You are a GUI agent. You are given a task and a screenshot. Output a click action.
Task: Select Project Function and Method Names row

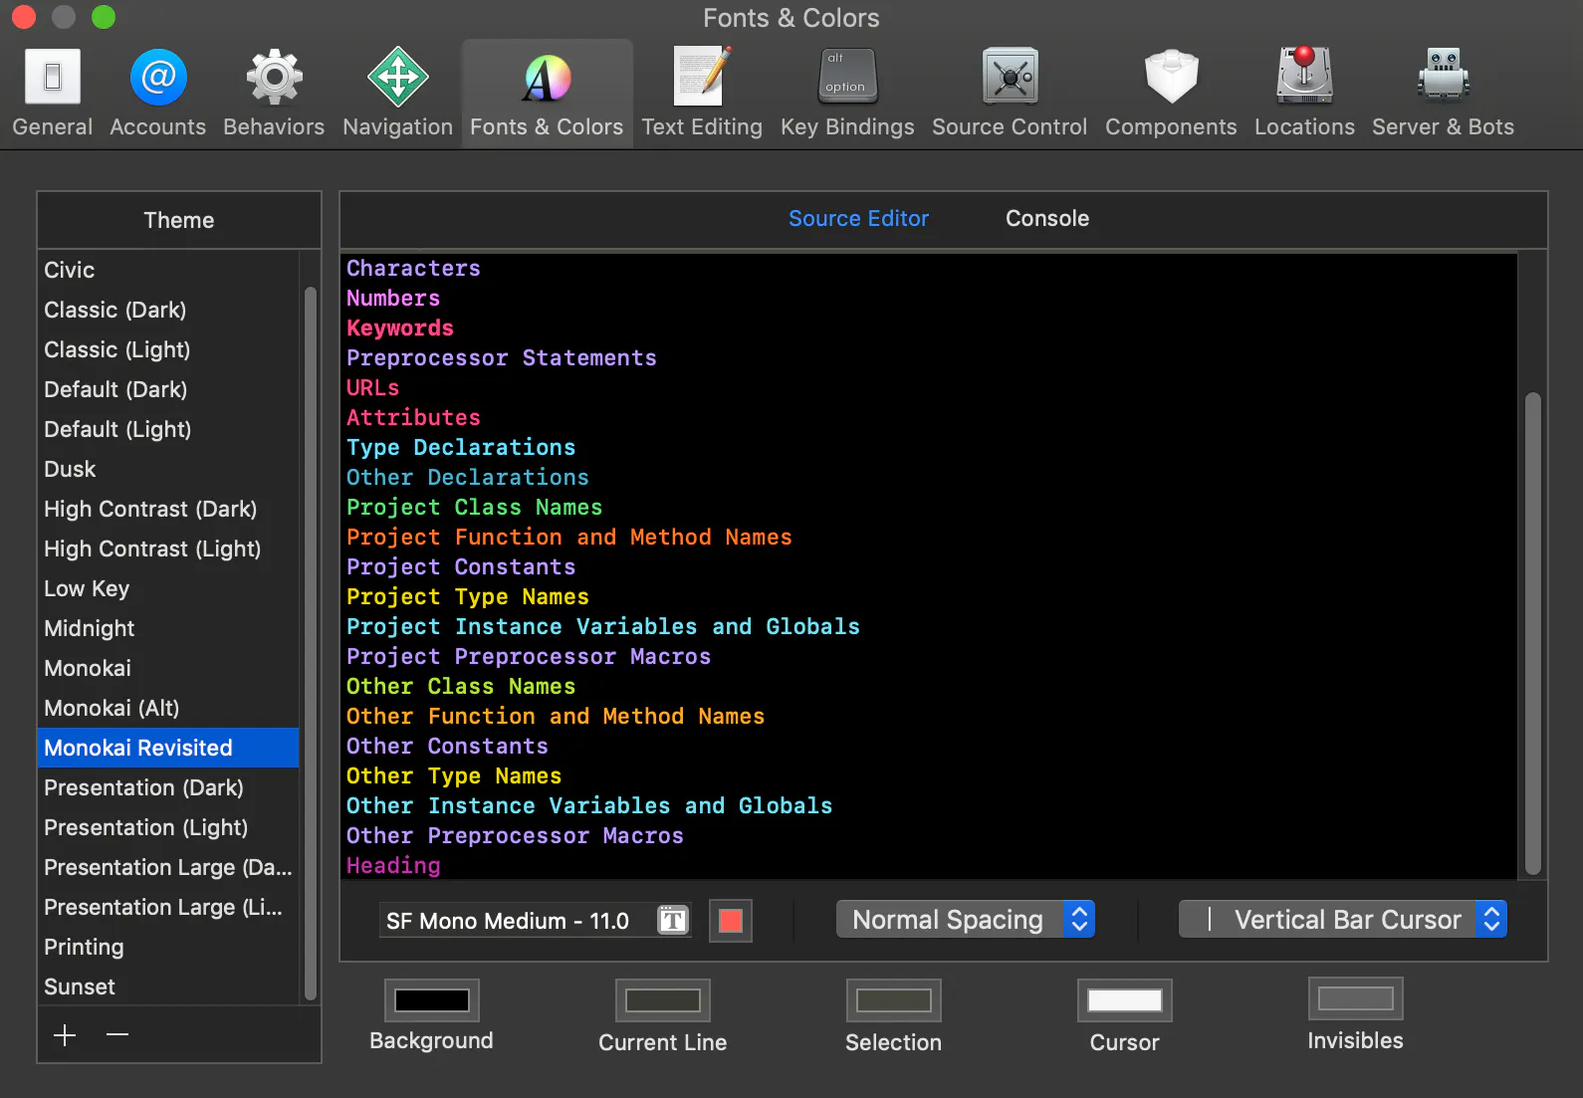click(x=930, y=538)
